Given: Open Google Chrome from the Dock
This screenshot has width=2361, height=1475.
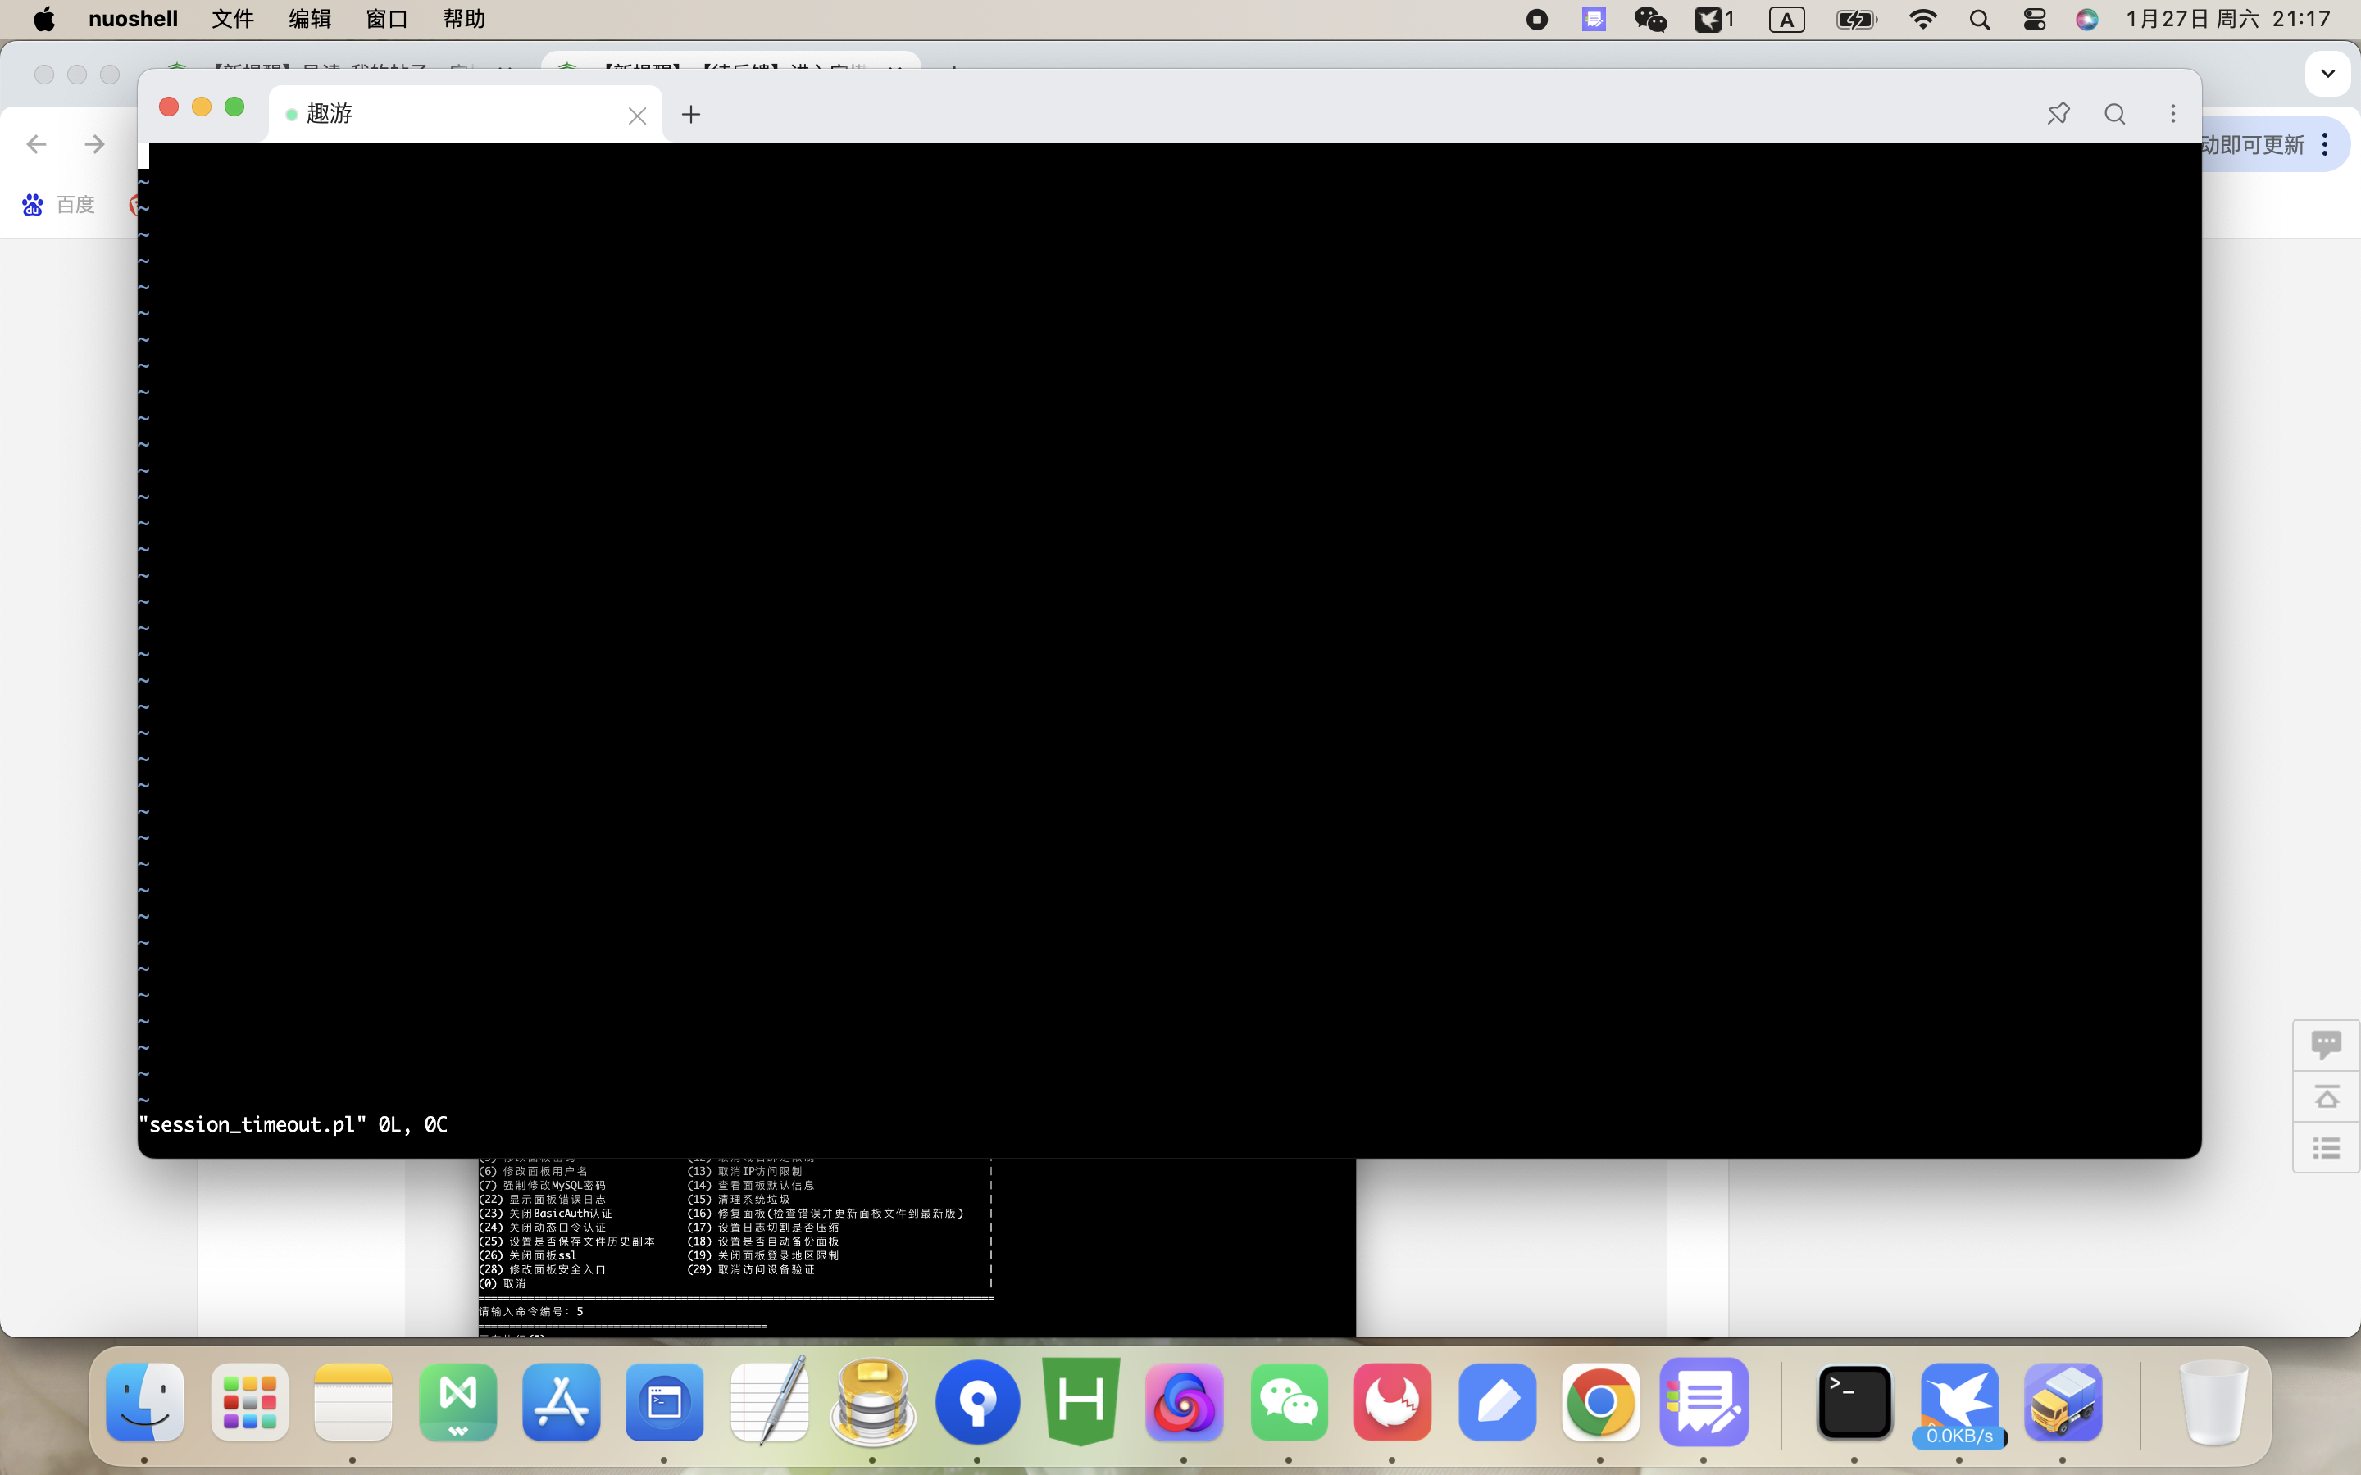Looking at the screenshot, I should (1600, 1402).
